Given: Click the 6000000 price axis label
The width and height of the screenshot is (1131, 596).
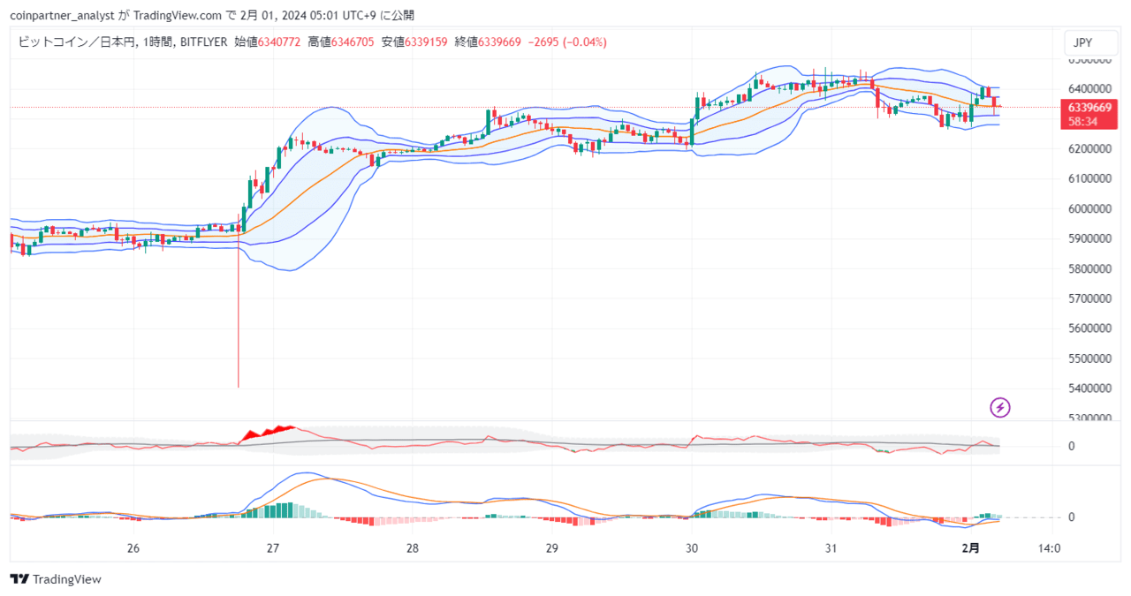Looking at the screenshot, I should [x=1088, y=208].
